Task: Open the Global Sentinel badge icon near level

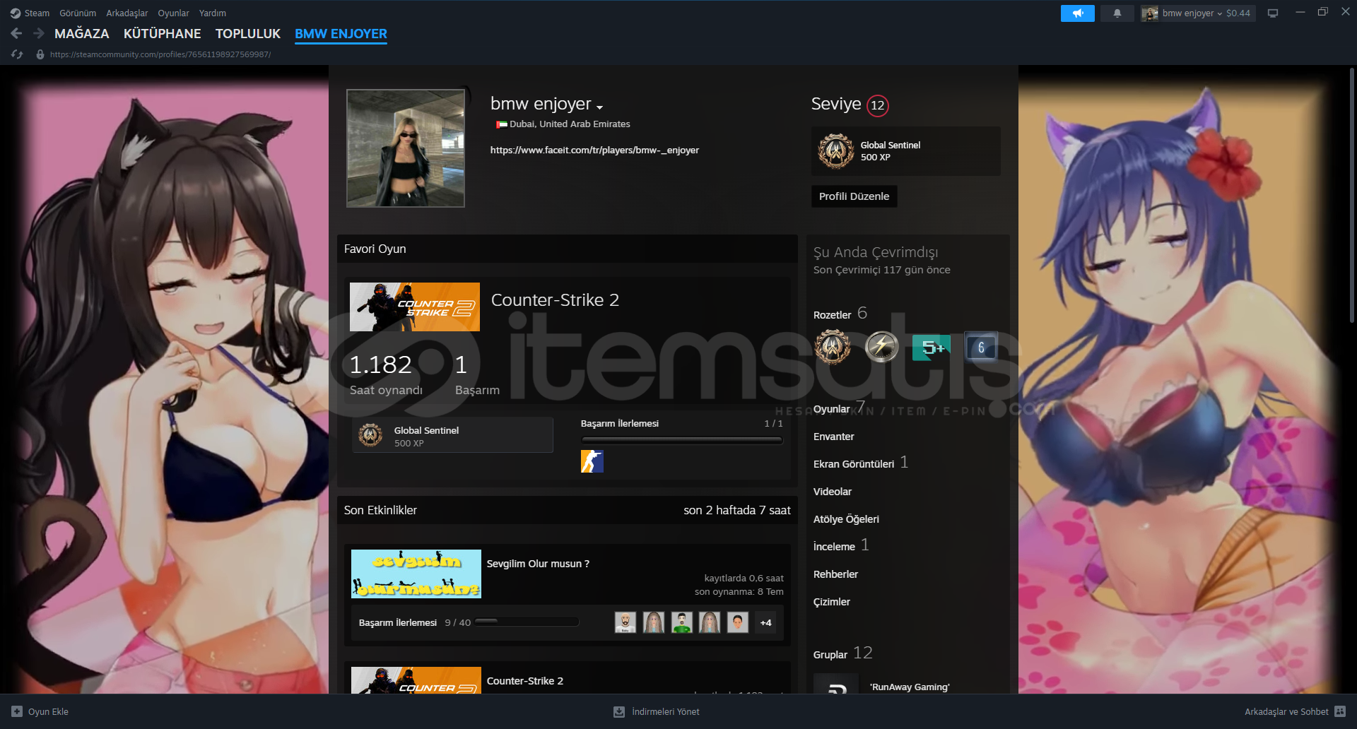Action: point(836,151)
